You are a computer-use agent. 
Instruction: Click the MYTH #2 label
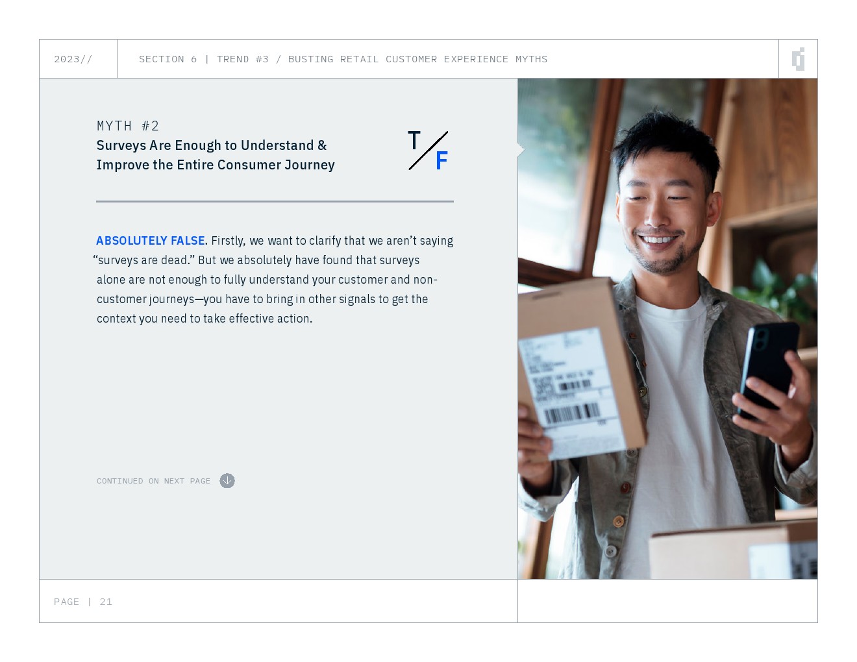point(128,126)
